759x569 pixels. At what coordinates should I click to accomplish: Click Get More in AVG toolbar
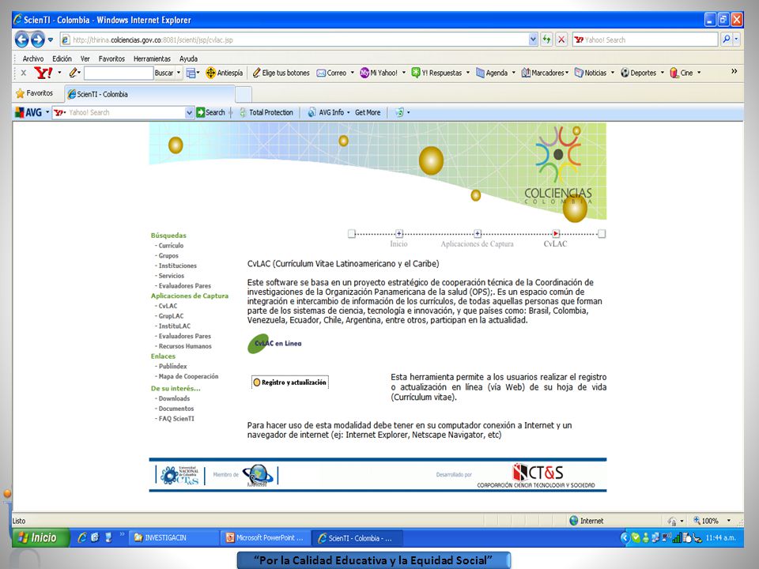coord(368,112)
